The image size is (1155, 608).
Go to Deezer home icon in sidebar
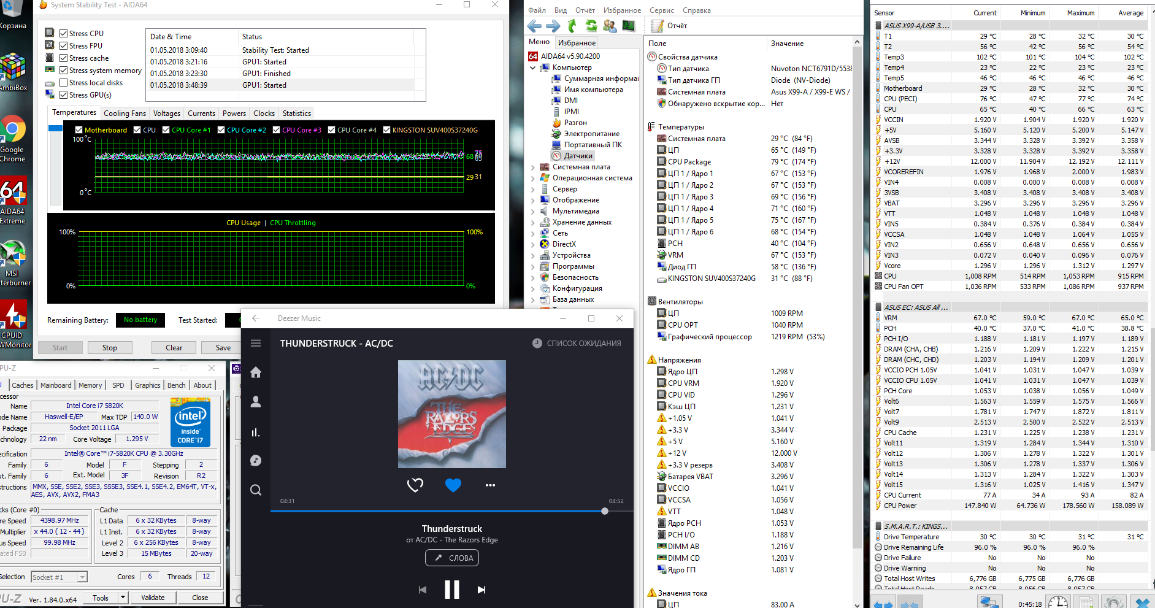coord(256,372)
